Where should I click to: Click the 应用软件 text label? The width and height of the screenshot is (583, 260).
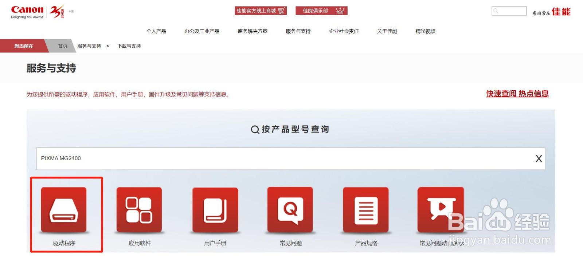pos(140,243)
